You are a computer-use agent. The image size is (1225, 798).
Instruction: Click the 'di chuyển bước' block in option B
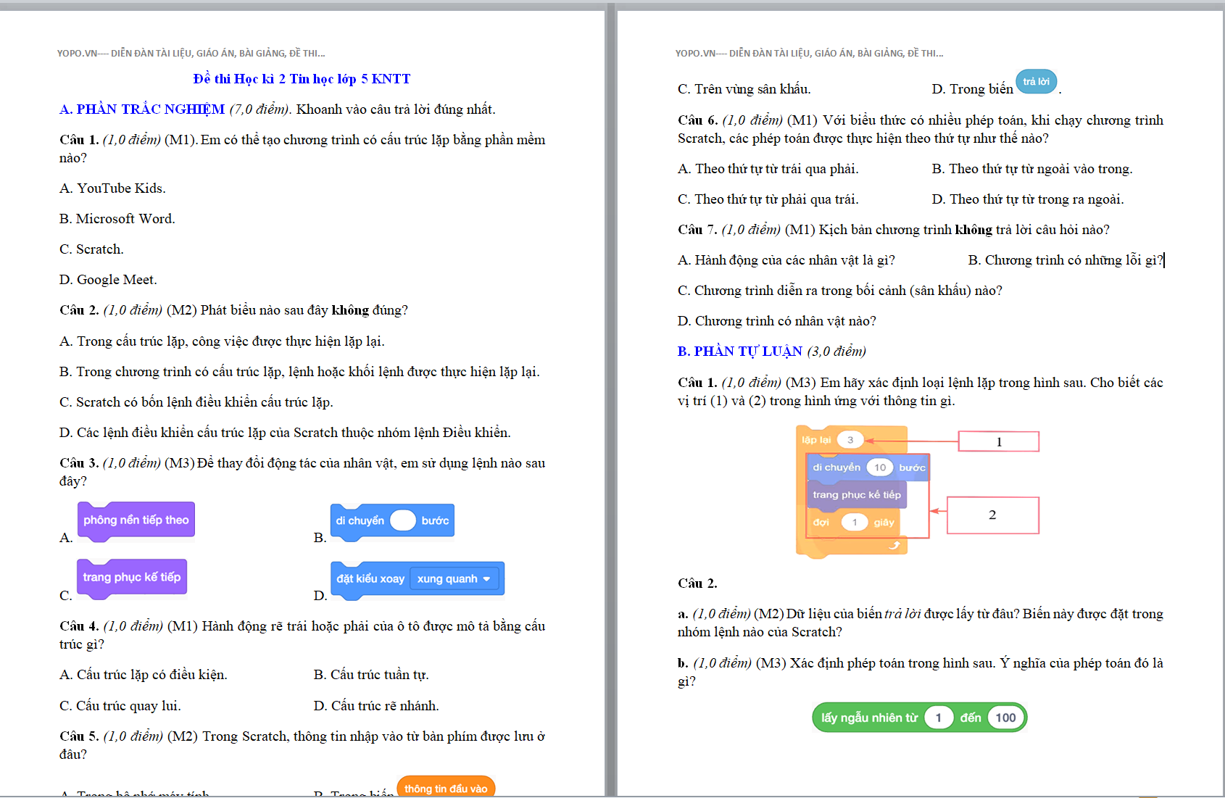point(361,521)
